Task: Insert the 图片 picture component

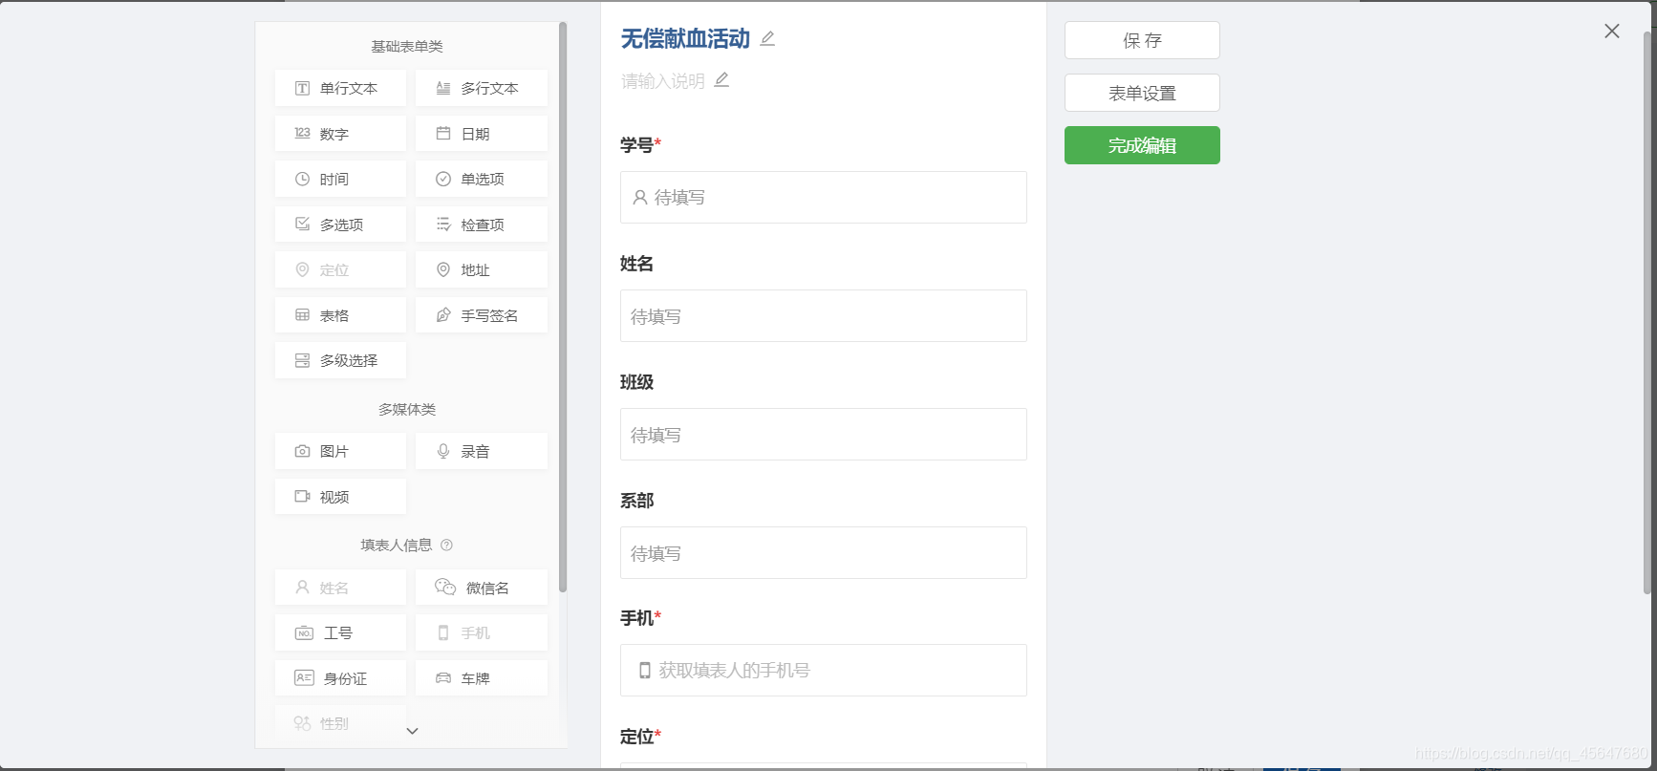Action: coord(340,451)
